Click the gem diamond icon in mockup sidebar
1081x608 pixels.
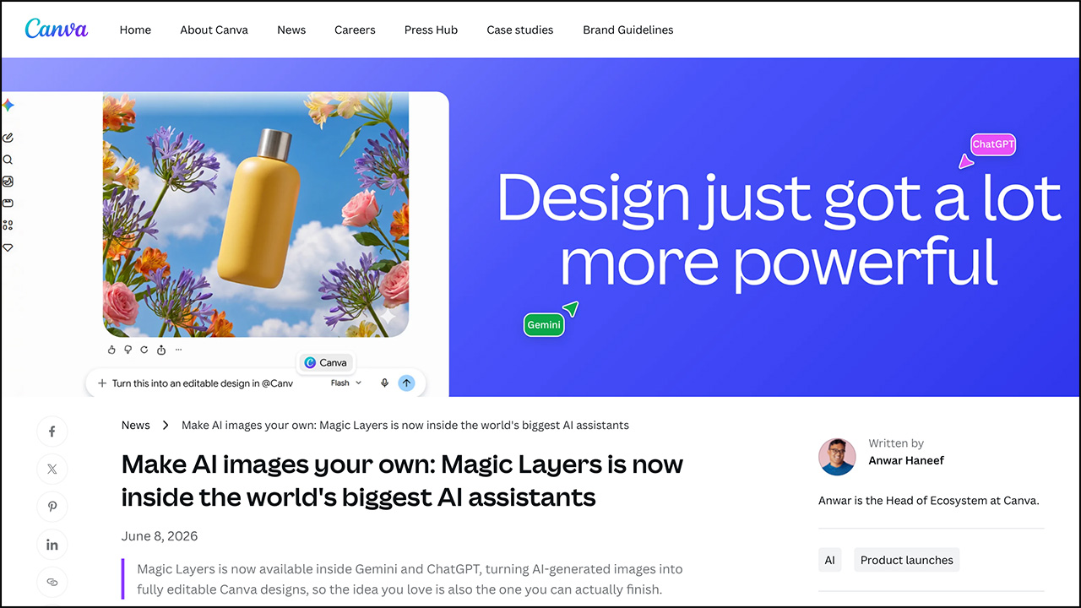tap(8, 247)
